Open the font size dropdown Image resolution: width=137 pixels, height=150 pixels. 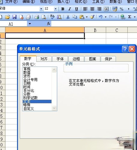point(55,9)
